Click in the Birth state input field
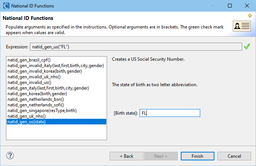Image resolution: width=256 pixels, height=166 pixels. [x=170, y=113]
